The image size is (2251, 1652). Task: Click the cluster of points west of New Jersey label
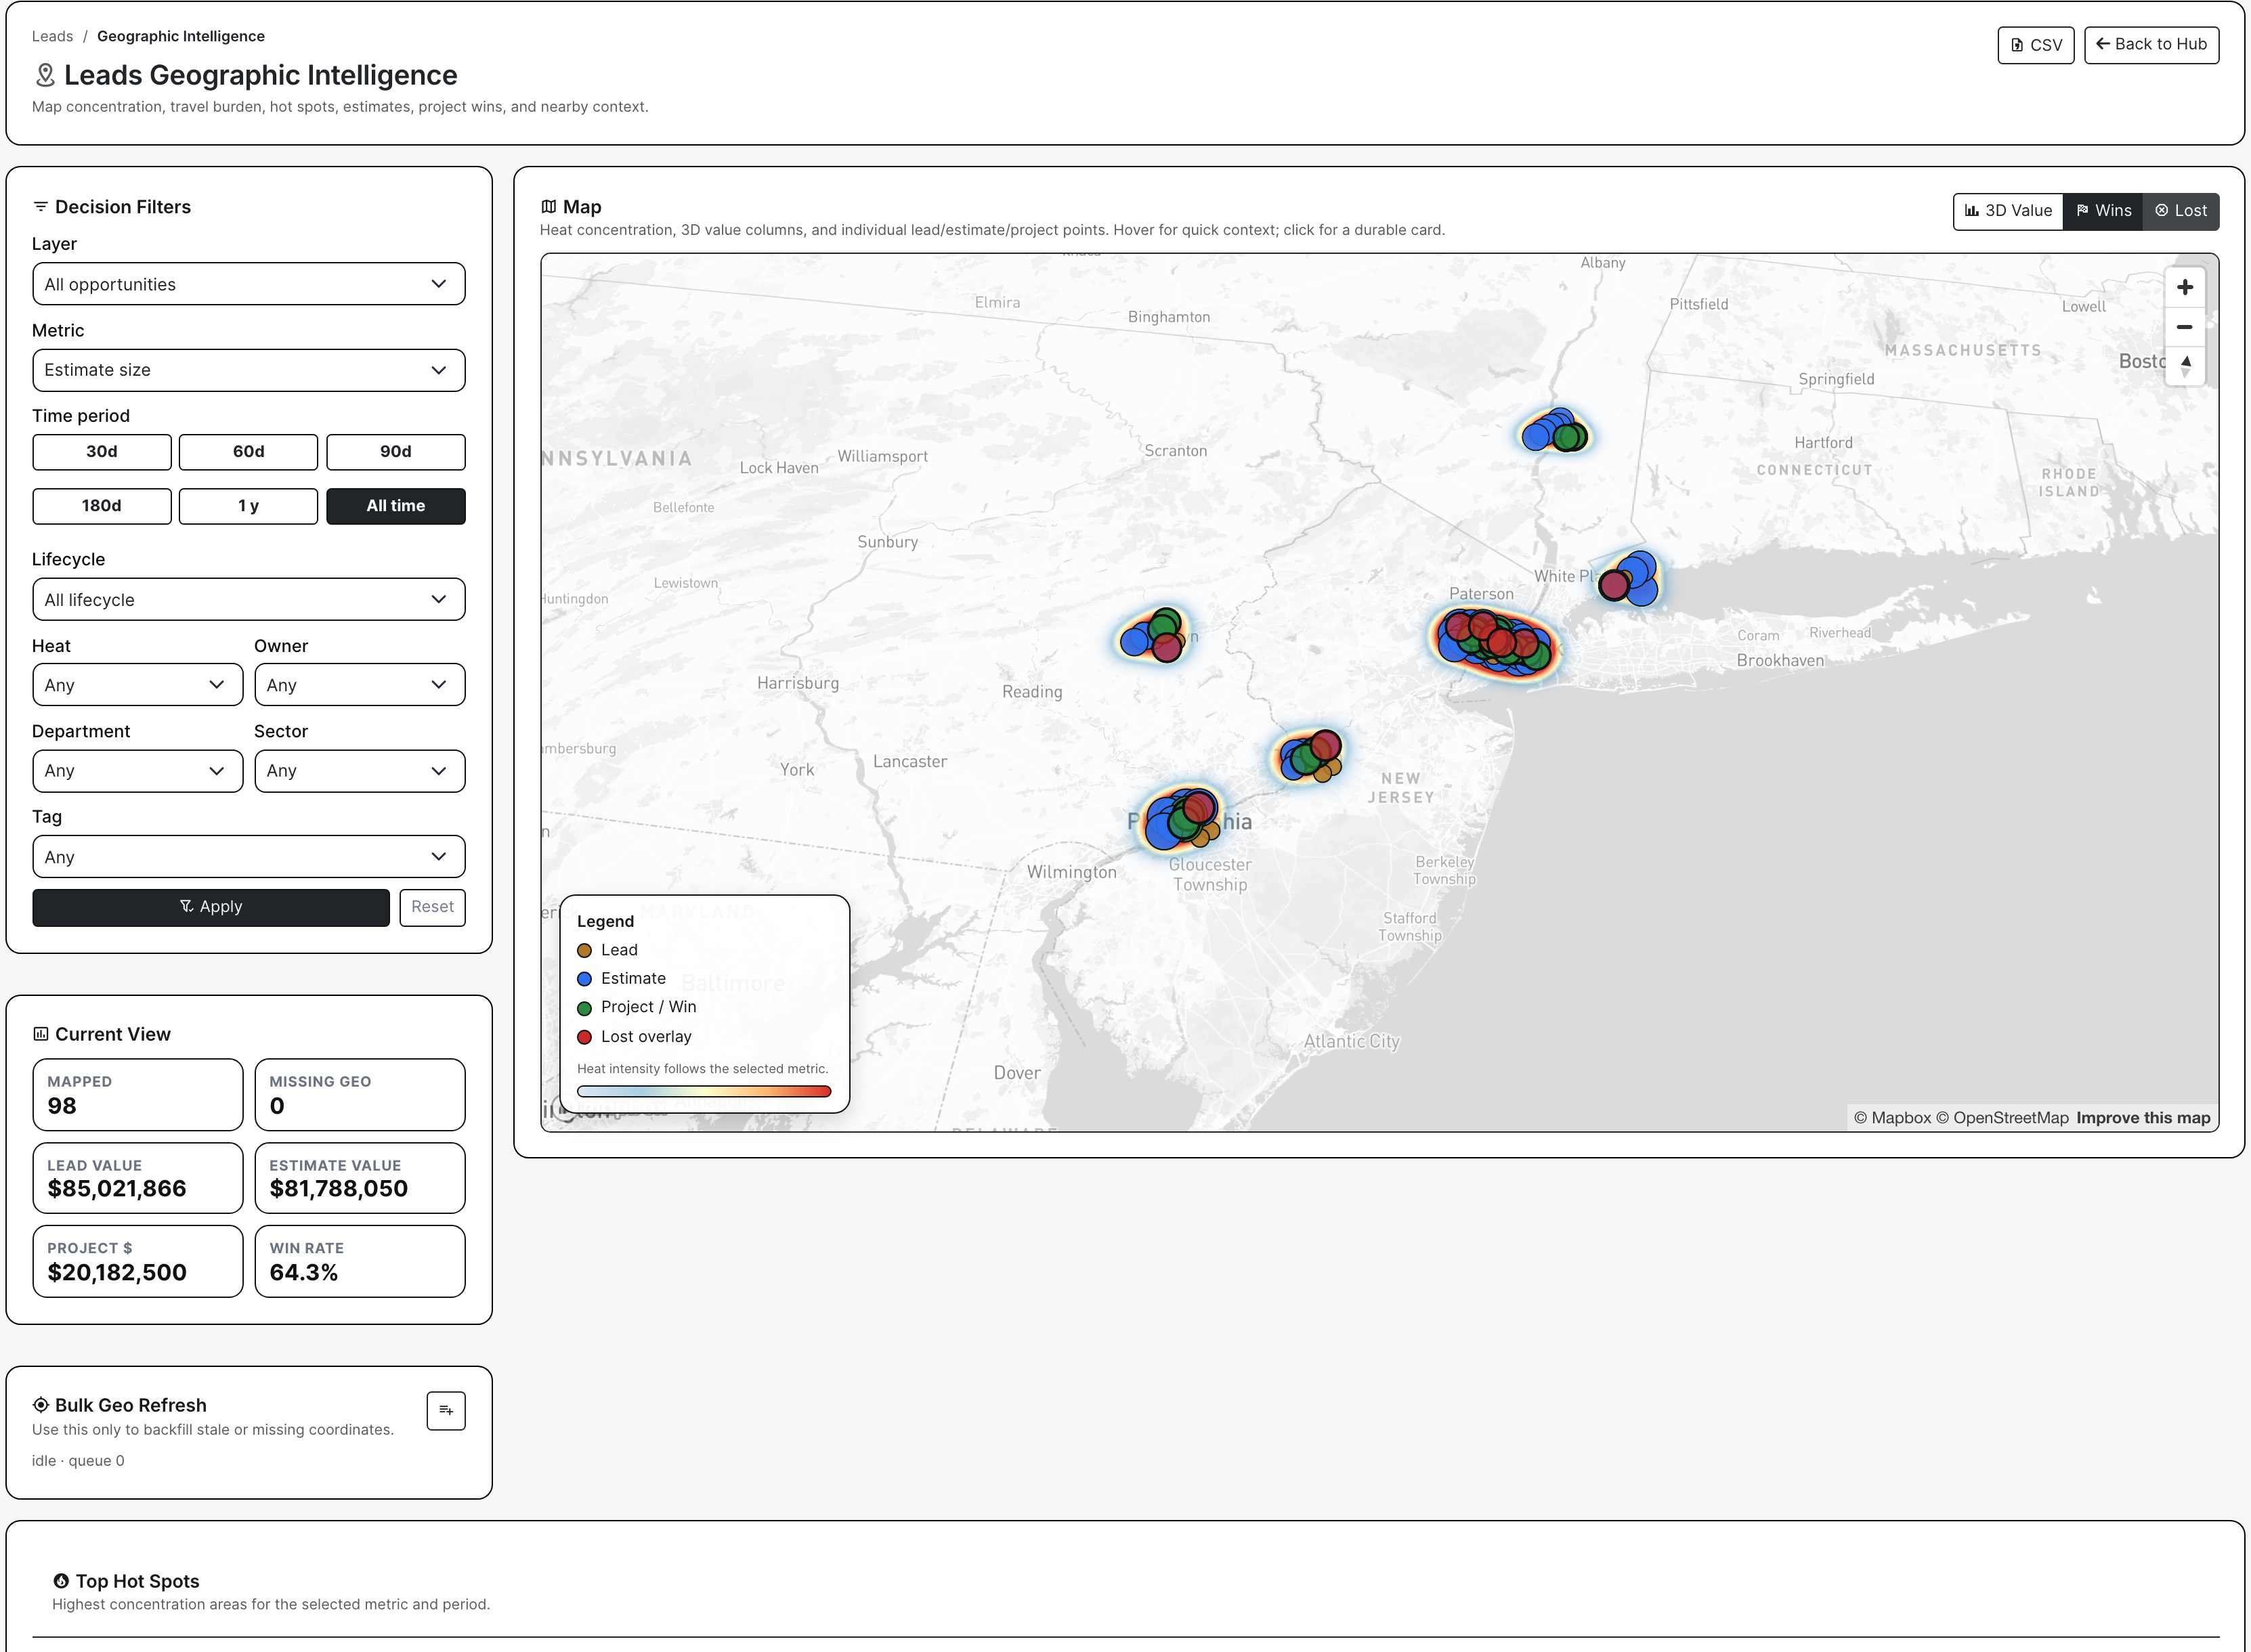(x=1310, y=756)
